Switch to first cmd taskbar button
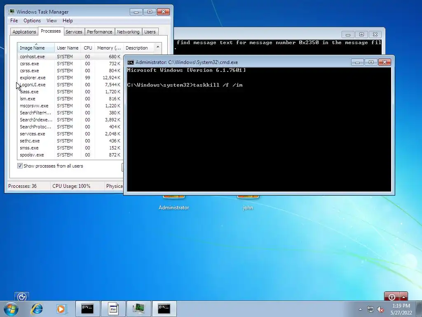This screenshot has width=422, height=317. [87, 309]
